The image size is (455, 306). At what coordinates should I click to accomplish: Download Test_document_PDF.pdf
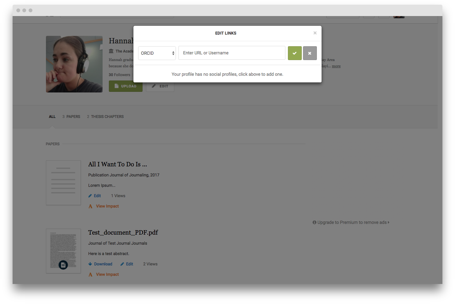[x=100, y=264]
